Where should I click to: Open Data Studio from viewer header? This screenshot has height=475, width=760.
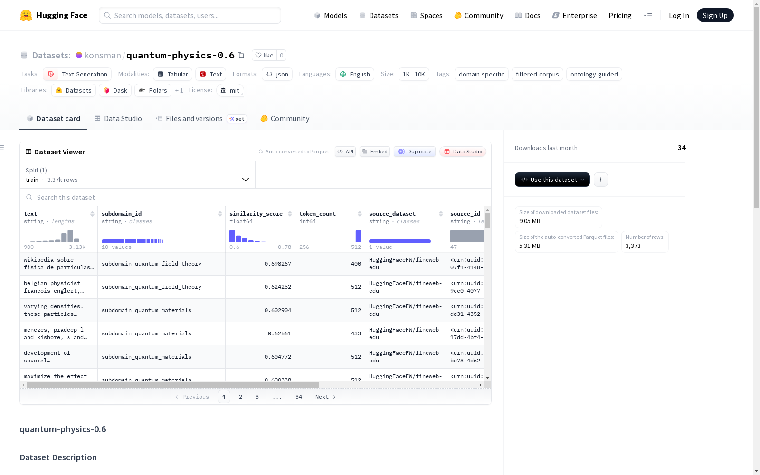coord(463,152)
